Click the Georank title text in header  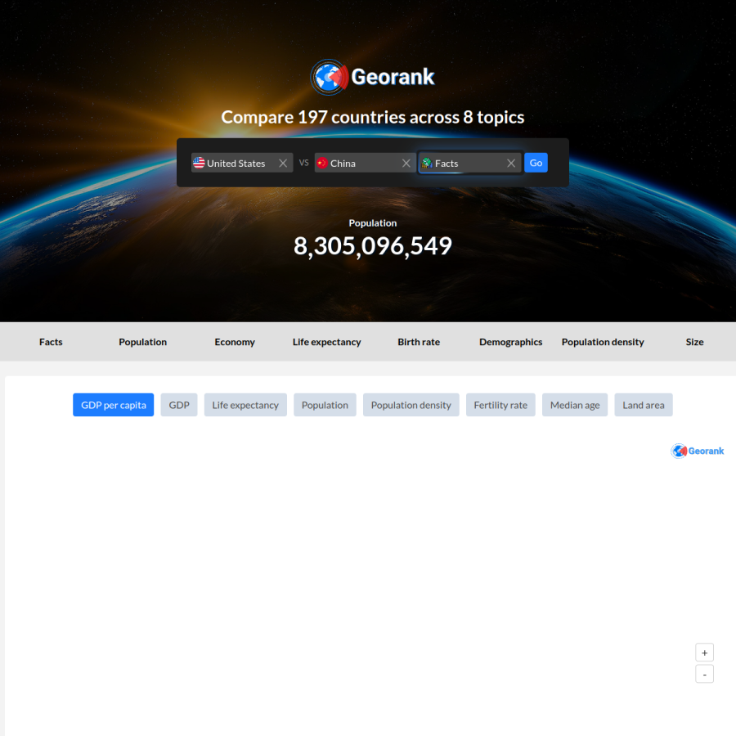click(393, 77)
